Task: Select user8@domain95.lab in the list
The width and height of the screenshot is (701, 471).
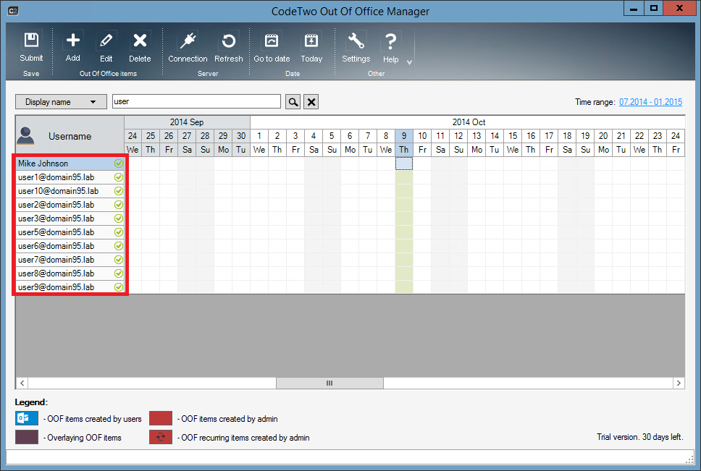Action: point(70,273)
